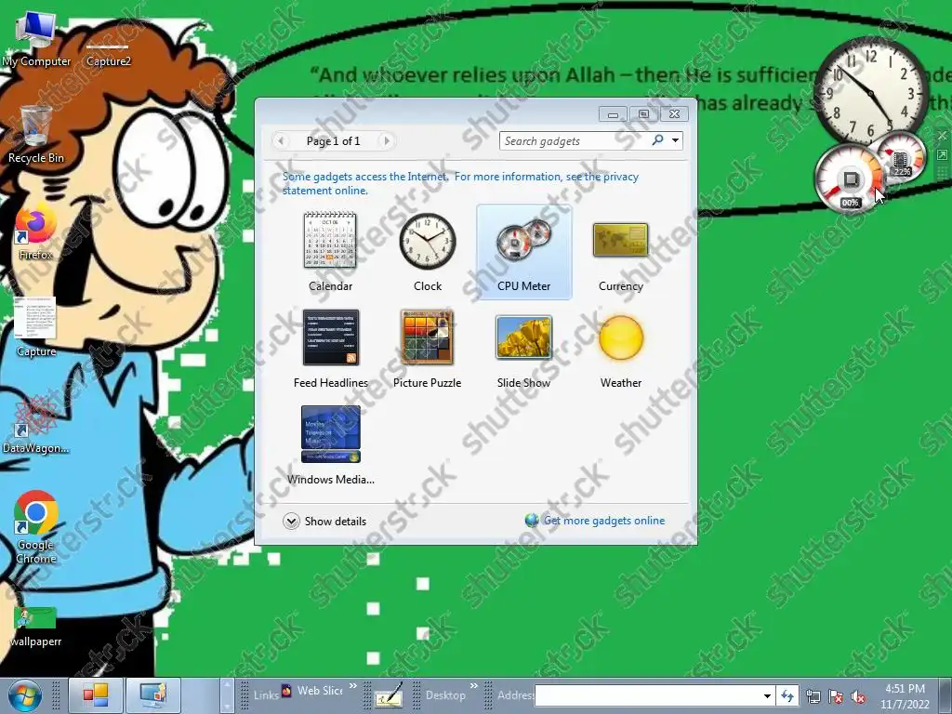Click the Desktop toolbar label
Screen dimensions: 952x714
coord(445,695)
